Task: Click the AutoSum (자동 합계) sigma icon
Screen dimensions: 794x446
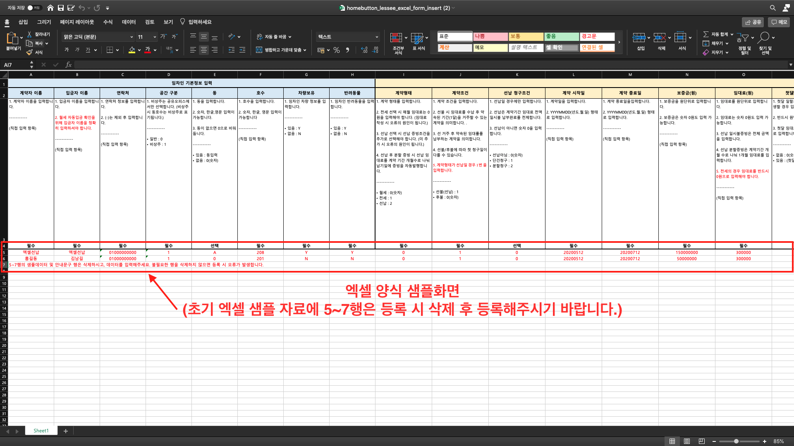Action: pos(706,34)
